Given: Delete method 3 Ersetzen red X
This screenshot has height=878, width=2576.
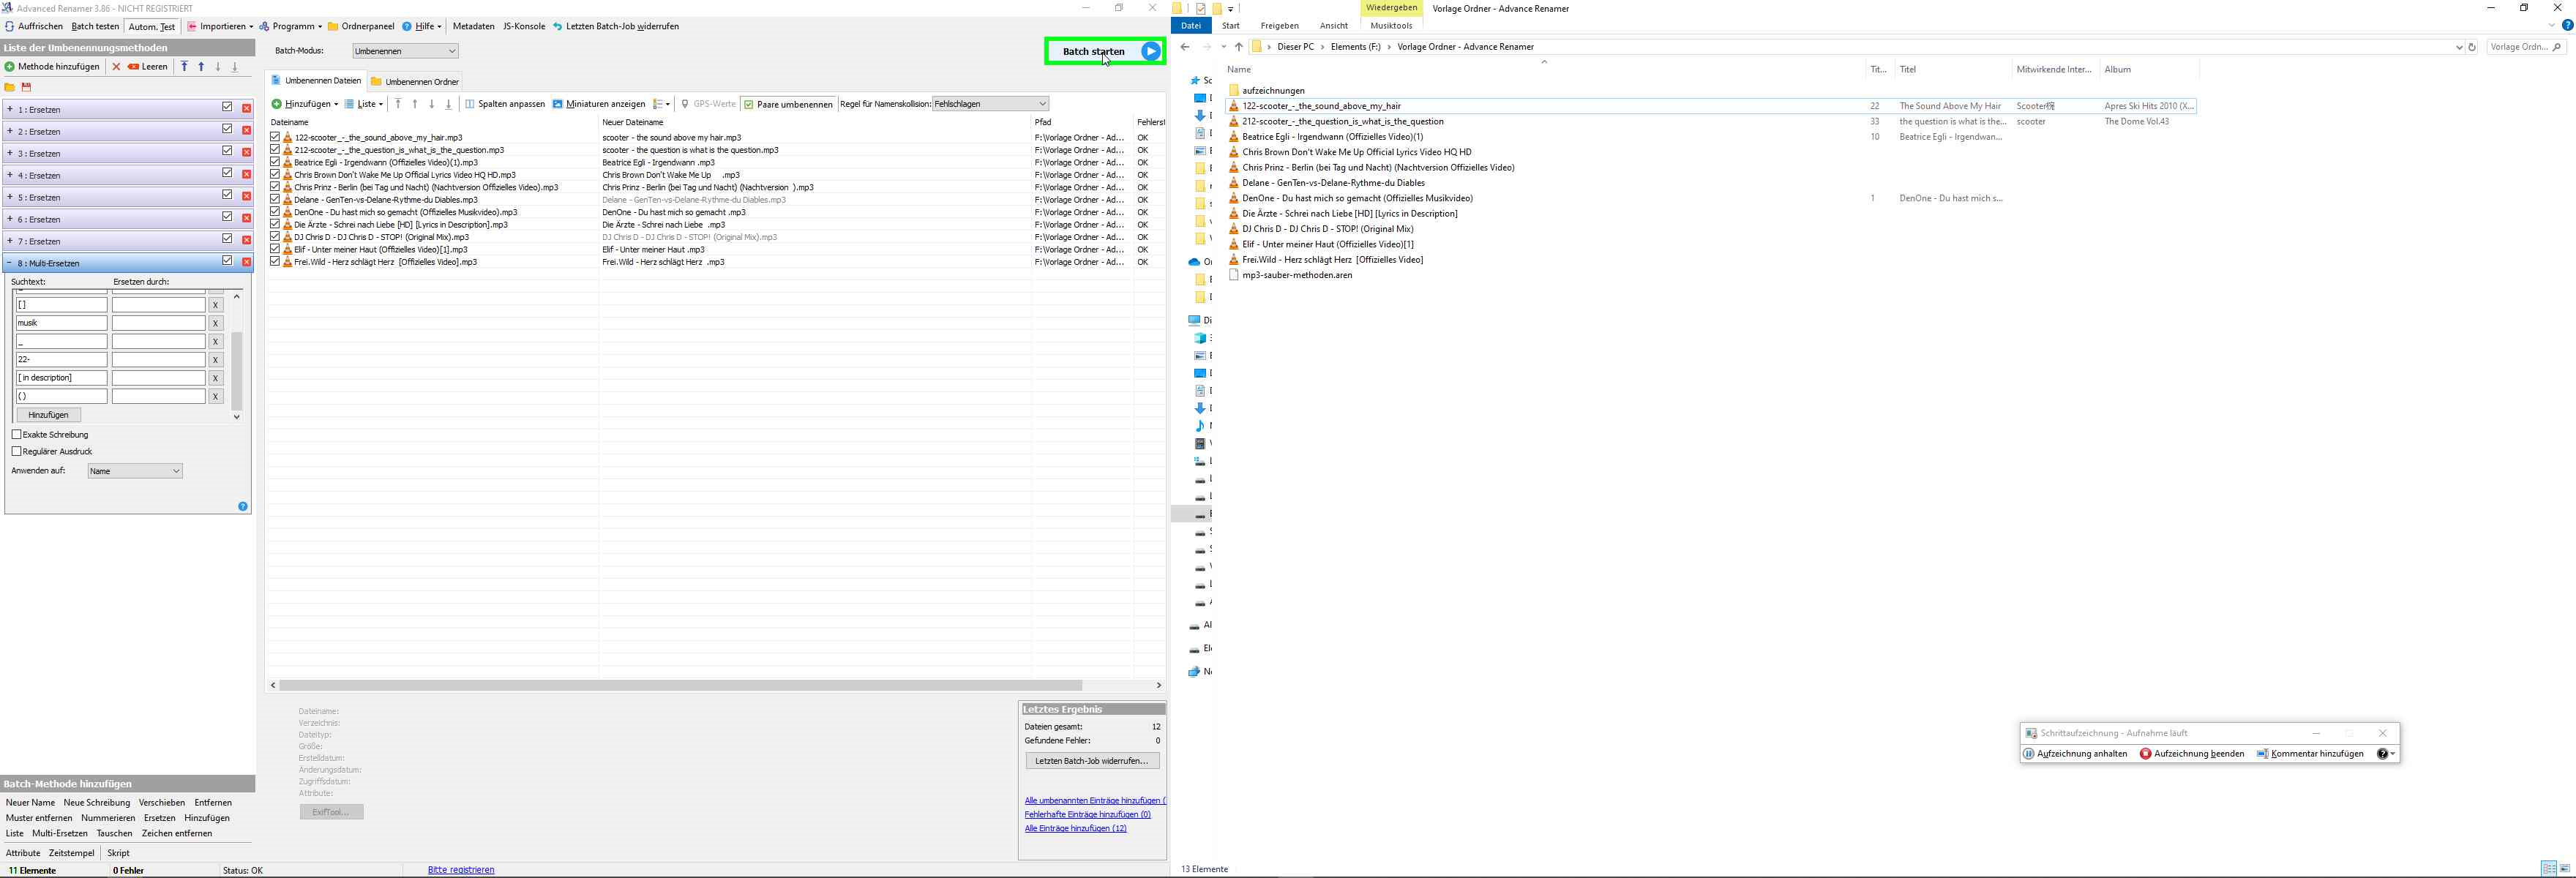Looking at the screenshot, I should point(247,152).
